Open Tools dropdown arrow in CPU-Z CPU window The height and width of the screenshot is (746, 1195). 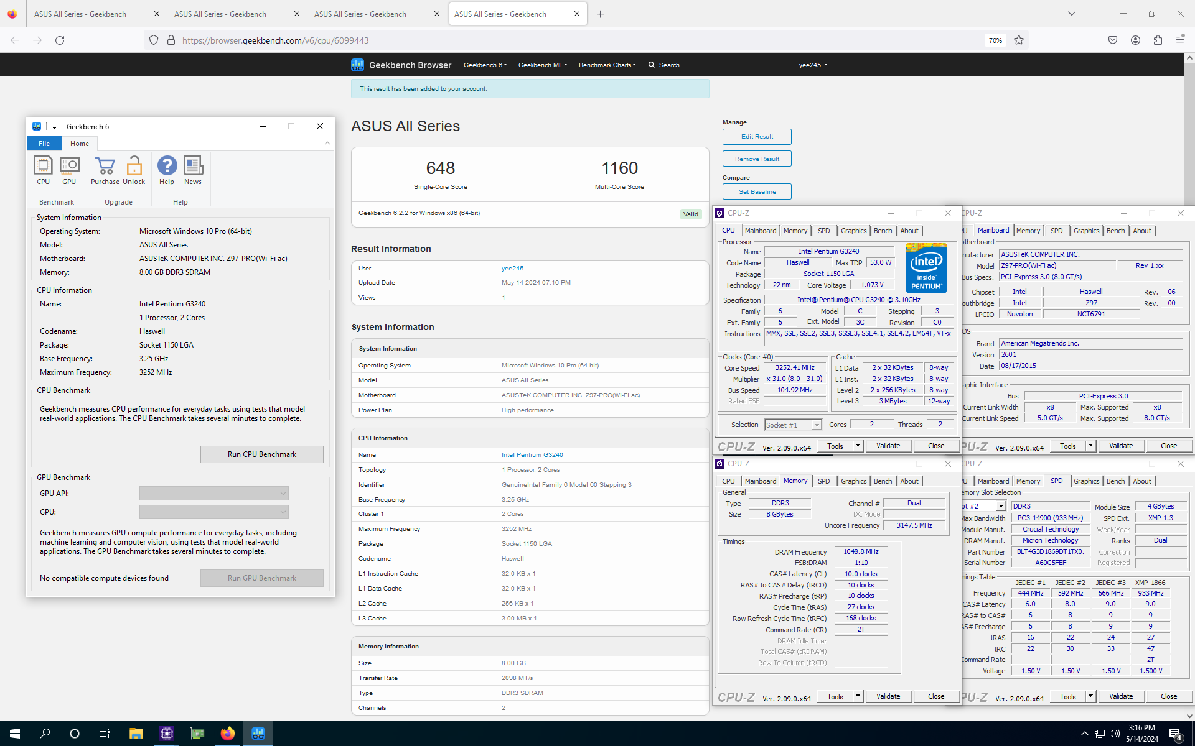(858, 446)
